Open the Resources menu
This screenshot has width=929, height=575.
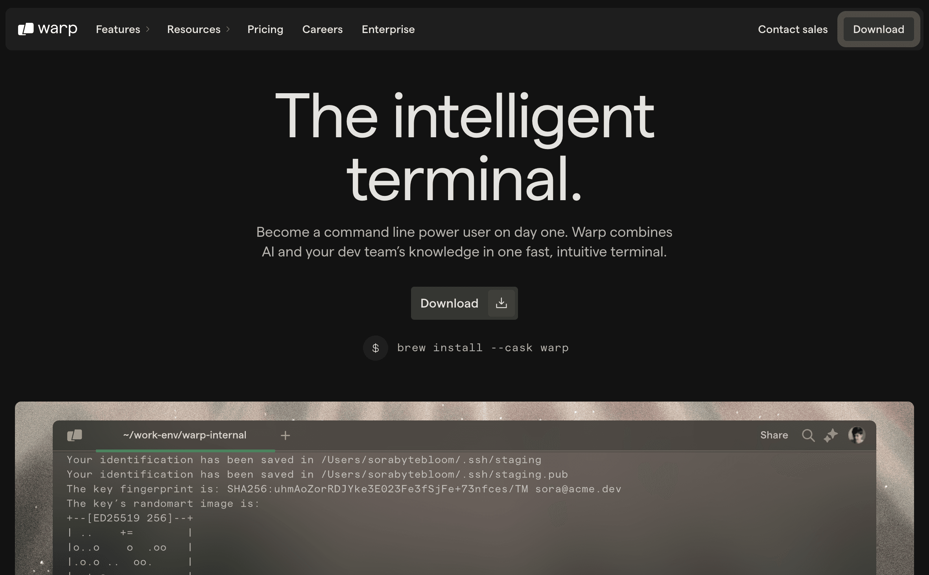click(x=194, y=29)
